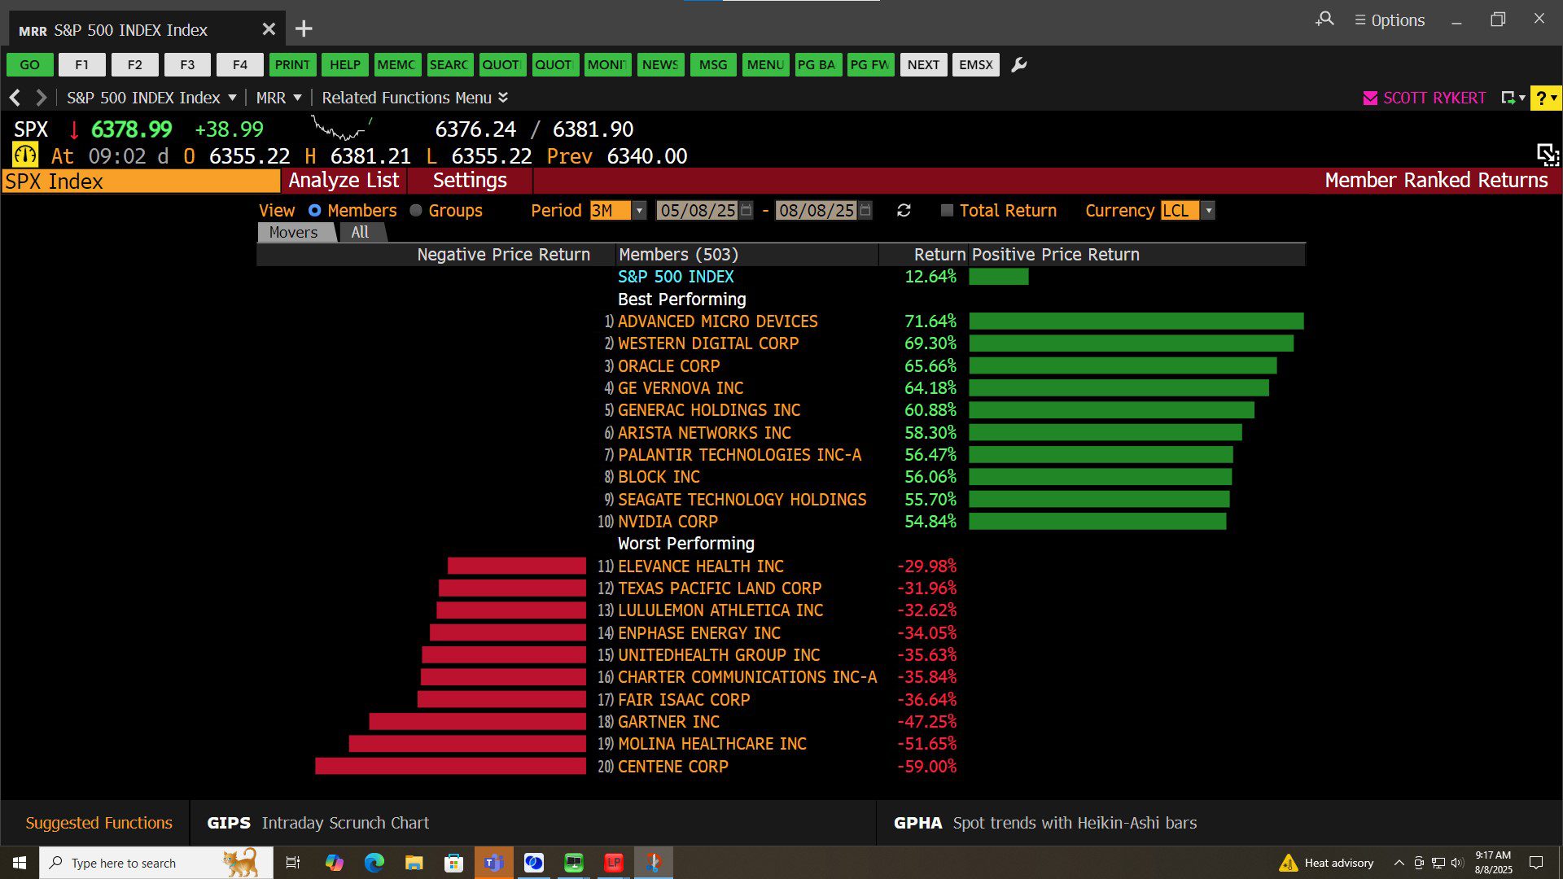The image size is (1563, 879).
Task: Click the refresh icon next to date range
Action: click(x=904, y=211)
